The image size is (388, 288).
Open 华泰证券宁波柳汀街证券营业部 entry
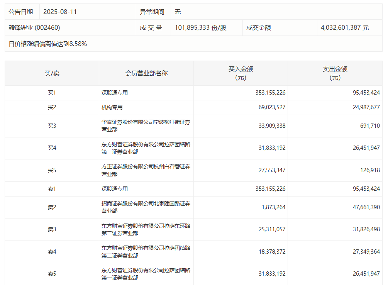[146, 126]
